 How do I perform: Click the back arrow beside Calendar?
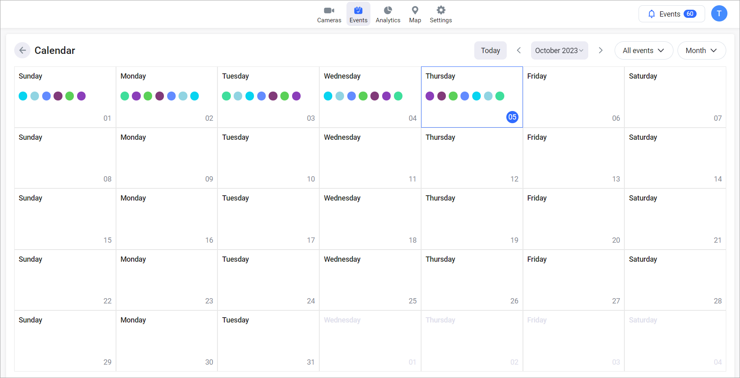click(22, 50)
